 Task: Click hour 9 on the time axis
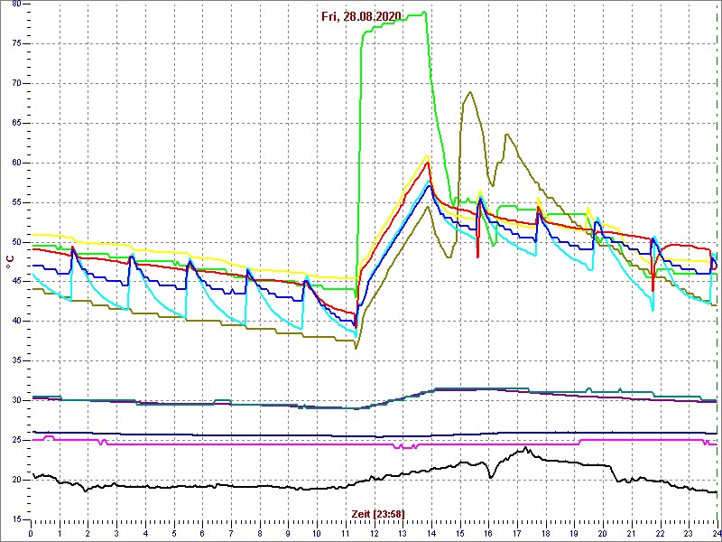(288, 532)
